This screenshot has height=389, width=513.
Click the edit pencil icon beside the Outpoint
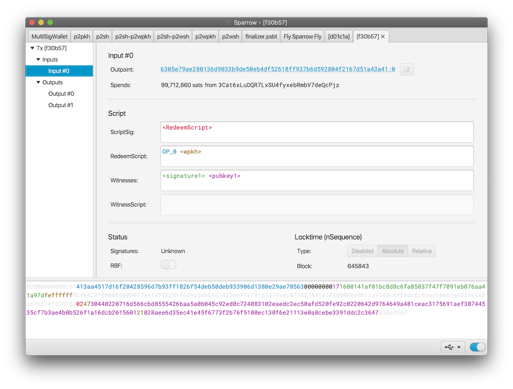[x=406, y=69]
